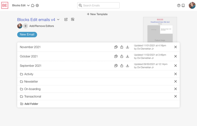Download the October 2021 email
Screen dimensions: 197x126
click(128, 56)
